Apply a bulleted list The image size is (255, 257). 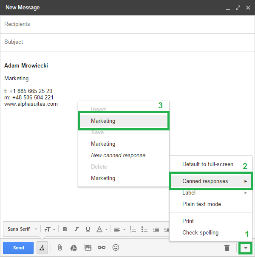point(144,229)
